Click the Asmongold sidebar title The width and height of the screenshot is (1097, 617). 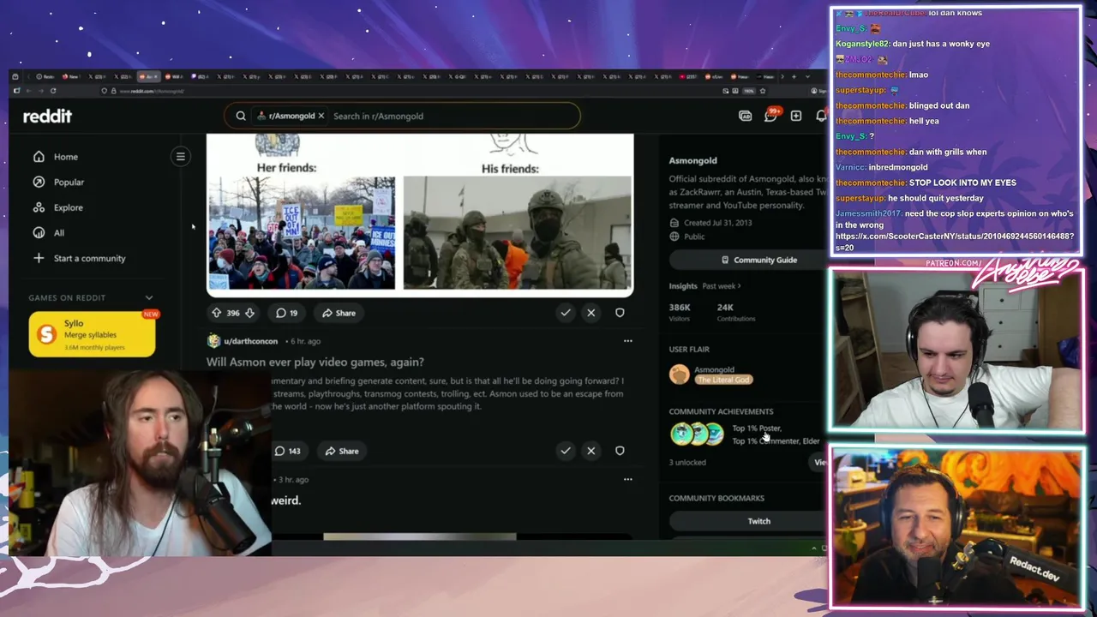pyautogui.click(x=692, y=160)
